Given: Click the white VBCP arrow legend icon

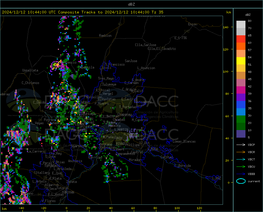Looking at the screenshot, I should coord(241,145).
